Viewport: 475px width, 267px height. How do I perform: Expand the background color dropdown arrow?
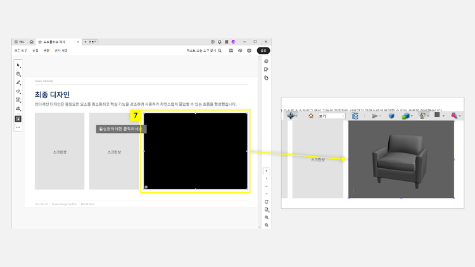(x=443, y=116)
